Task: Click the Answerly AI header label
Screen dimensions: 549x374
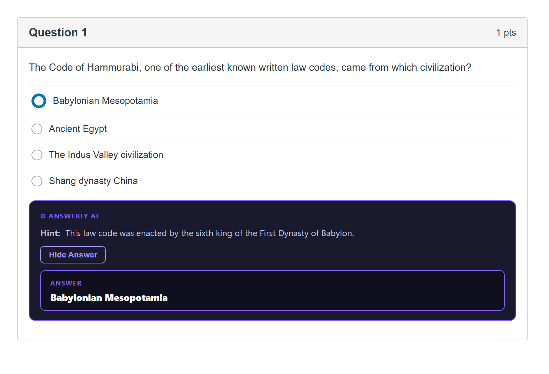Action: coord(74,216)
